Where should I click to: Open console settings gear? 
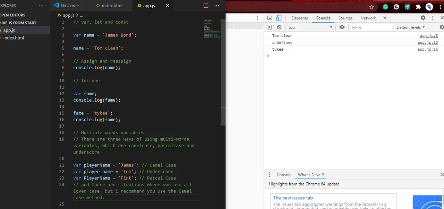[442, 27]
